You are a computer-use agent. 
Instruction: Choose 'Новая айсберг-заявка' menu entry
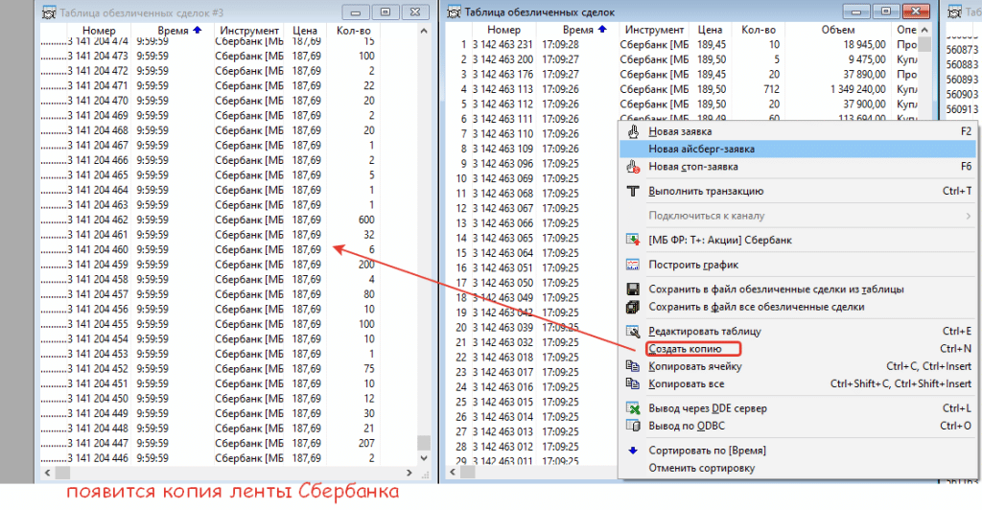tap(701, 150)
